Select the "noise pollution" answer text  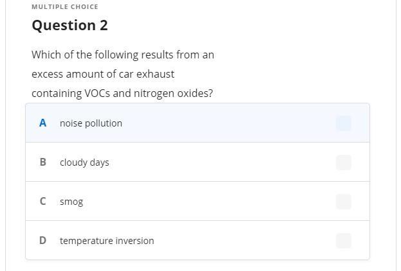tap(91, 123)
